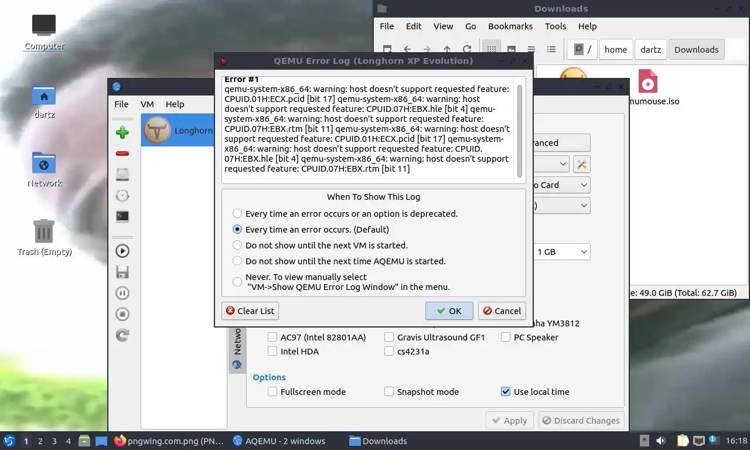Open AQEMU File menu
This screenshot has height=450, width=750.
point(121,104)
